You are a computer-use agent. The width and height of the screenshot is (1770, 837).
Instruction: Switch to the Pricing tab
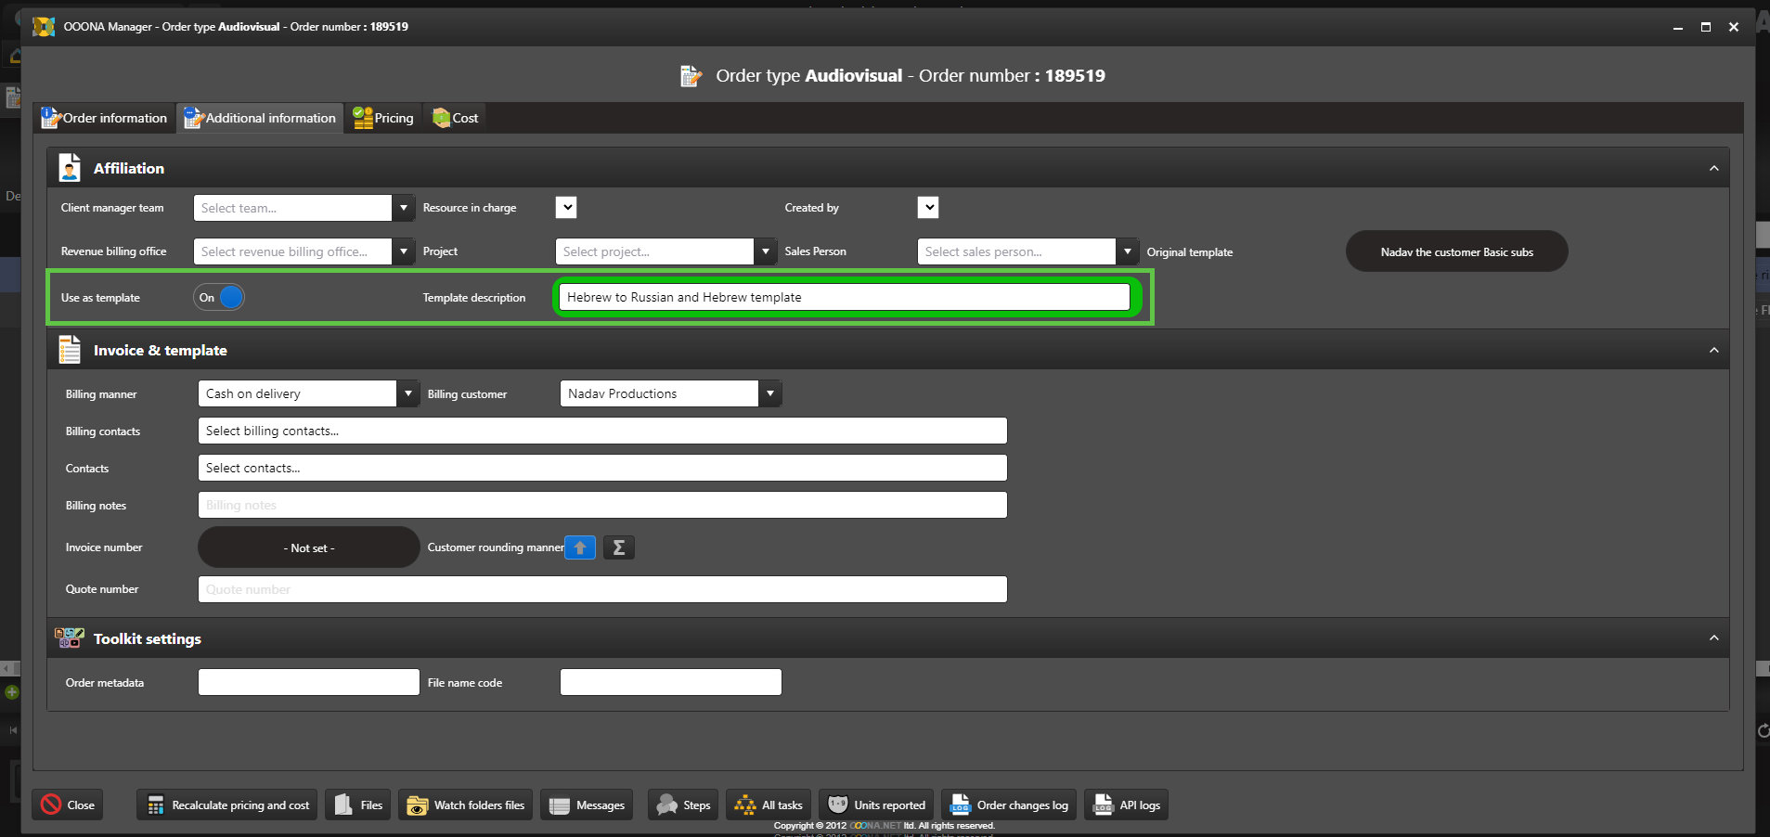[x=383, y=118]
